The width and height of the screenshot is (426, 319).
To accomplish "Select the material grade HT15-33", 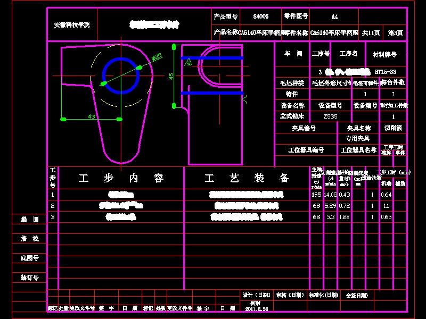I will pyautogui.click(x=385, y=72).
